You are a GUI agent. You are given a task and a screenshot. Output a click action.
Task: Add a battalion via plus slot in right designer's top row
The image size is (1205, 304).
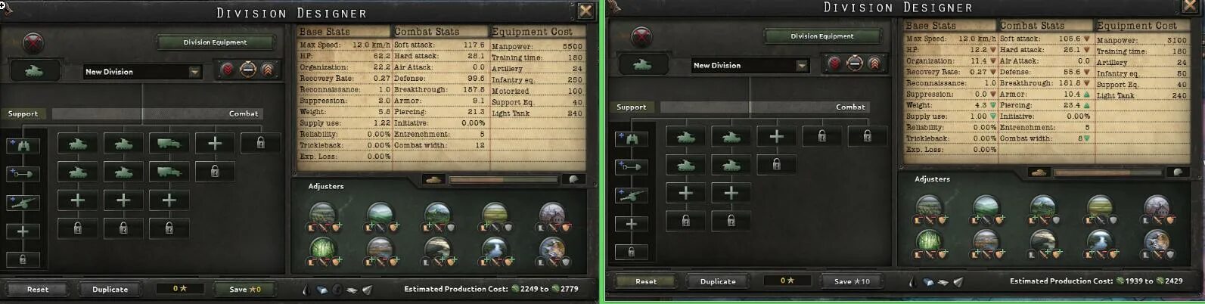point(776,136)
